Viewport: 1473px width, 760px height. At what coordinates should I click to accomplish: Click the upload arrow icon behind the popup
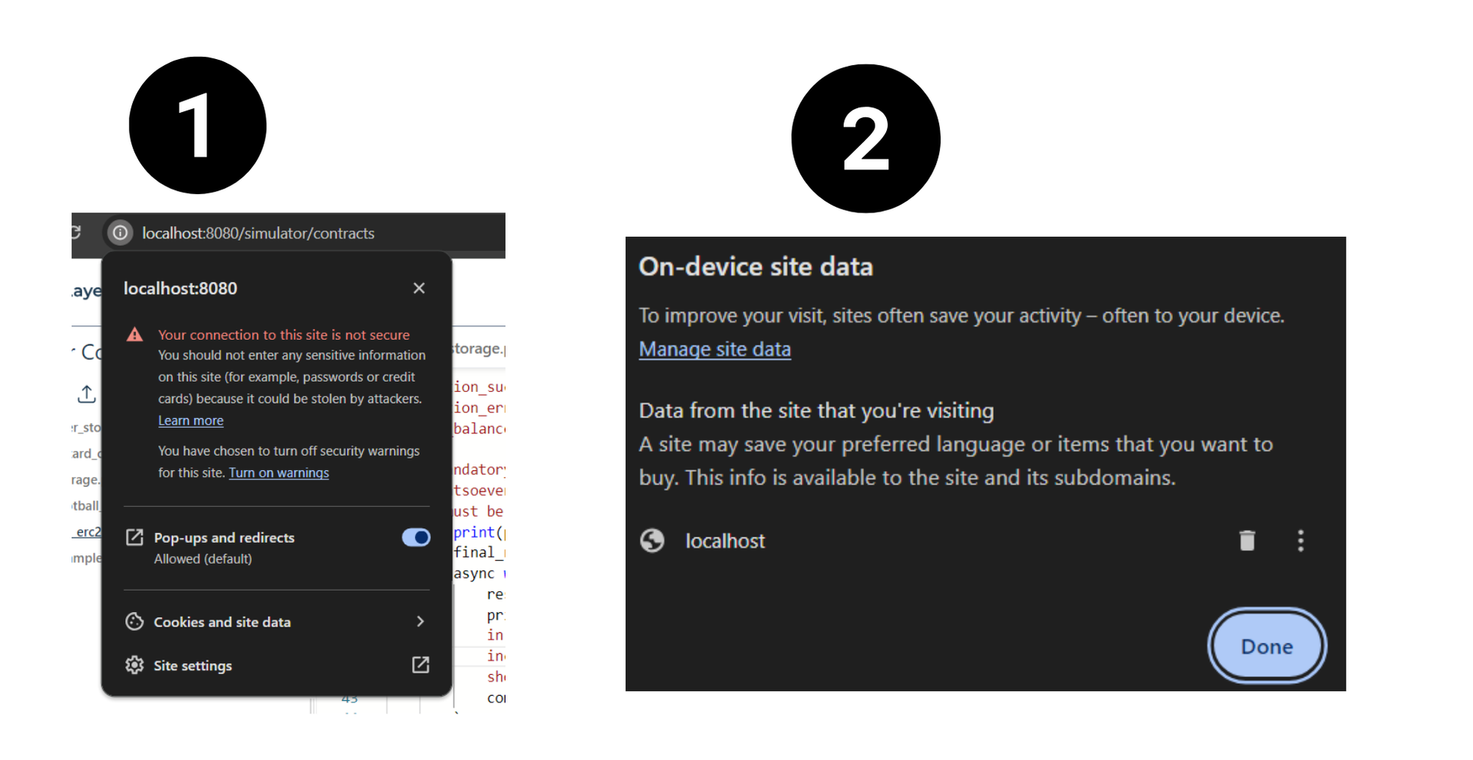tap(87, 394)
